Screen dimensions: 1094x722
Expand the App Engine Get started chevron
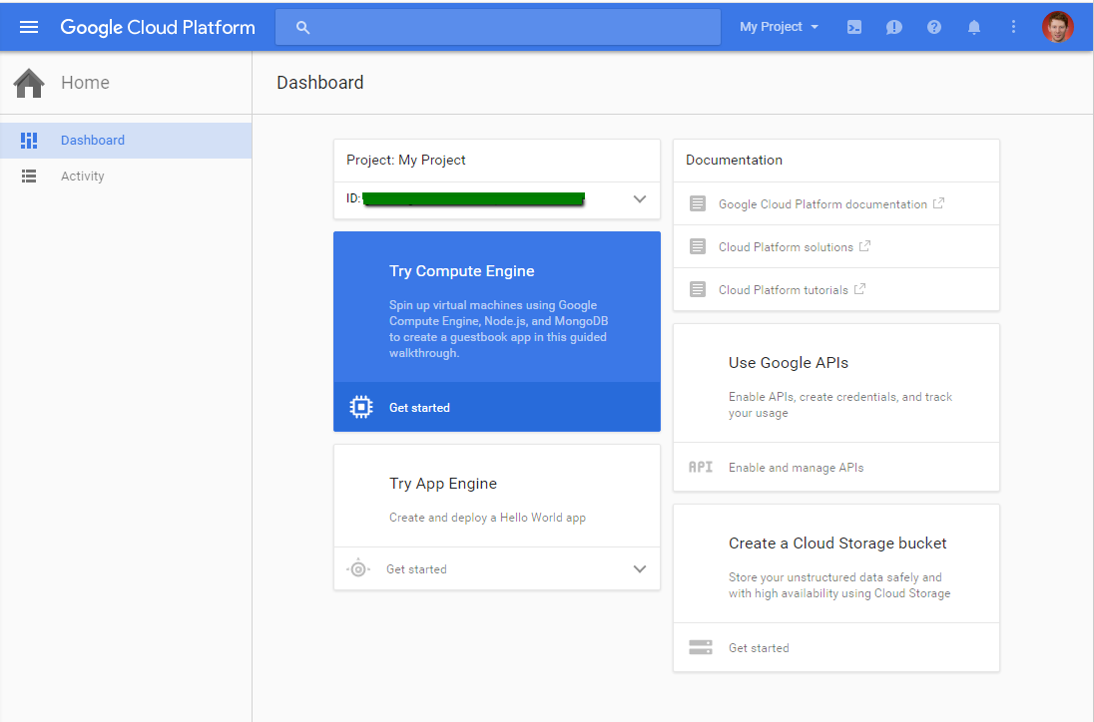pos(640,569)
